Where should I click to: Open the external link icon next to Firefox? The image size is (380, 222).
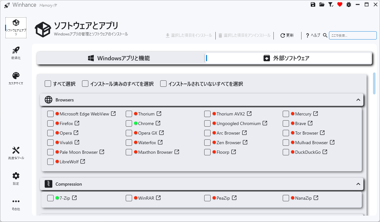point(77,123)
